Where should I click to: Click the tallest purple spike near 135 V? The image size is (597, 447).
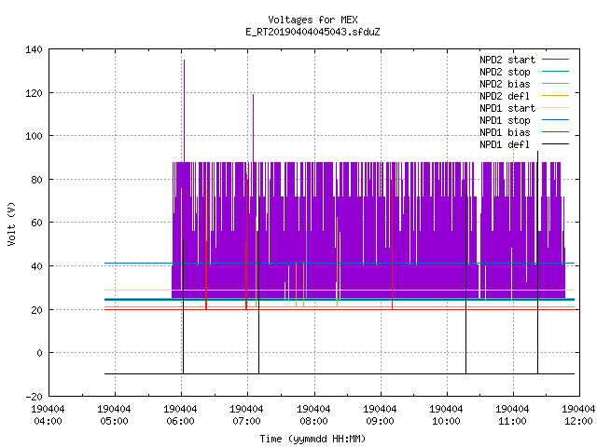click(x=185, y=110)
